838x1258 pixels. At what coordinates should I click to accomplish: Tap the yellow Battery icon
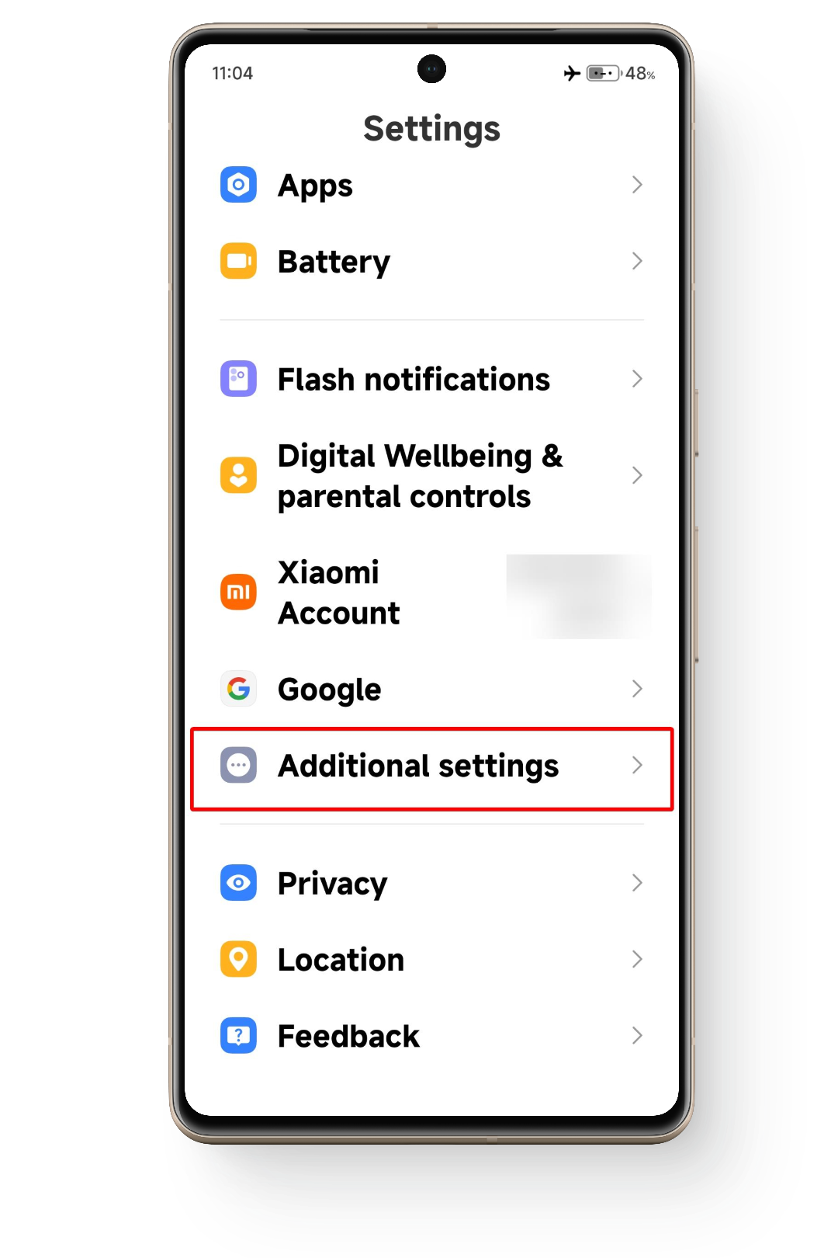238,261
